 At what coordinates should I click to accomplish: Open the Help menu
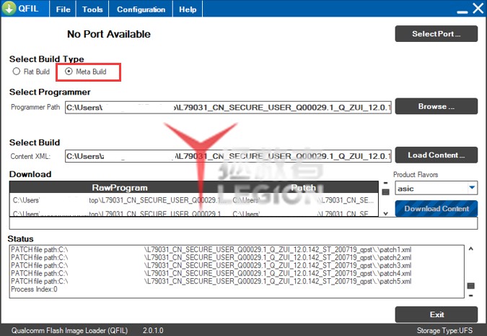[x=188, y=9]
